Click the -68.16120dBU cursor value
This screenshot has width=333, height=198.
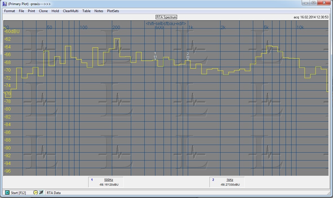pyautogui.click(x=109, y=185)
